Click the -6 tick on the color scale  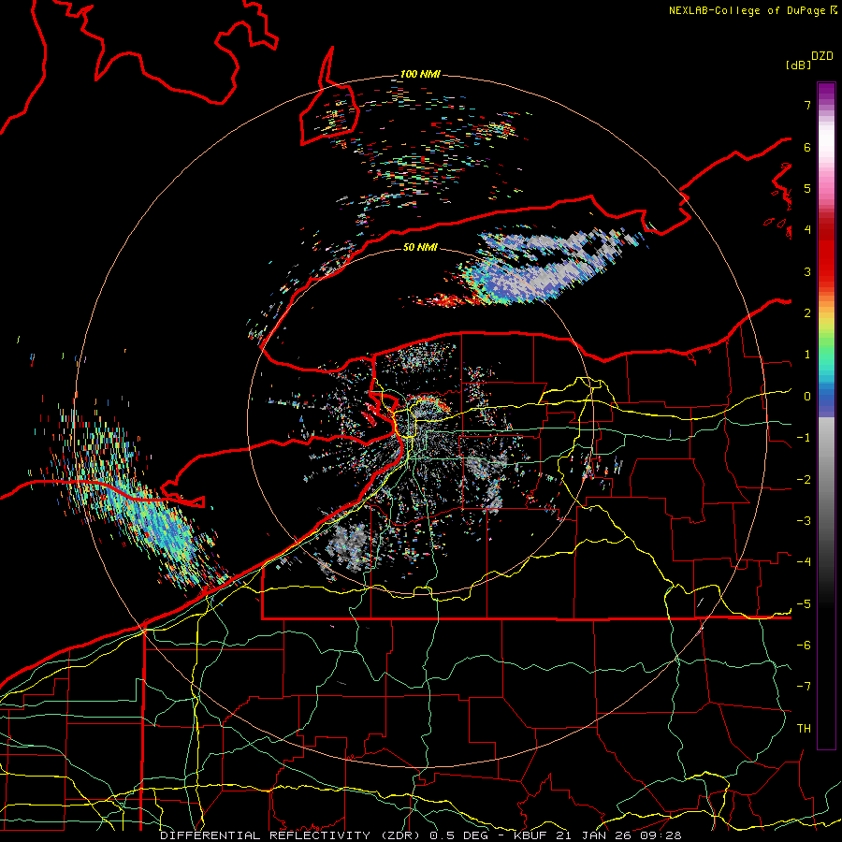tap(804, 646)
